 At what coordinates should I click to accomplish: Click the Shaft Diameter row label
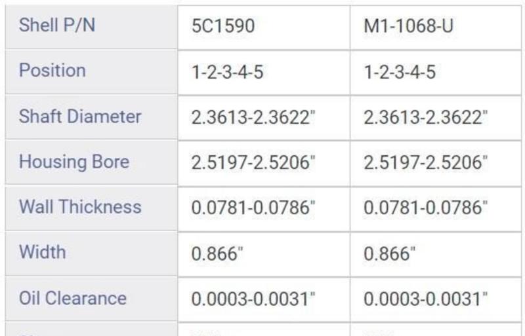pyautogui.click(x=80, y=117)
